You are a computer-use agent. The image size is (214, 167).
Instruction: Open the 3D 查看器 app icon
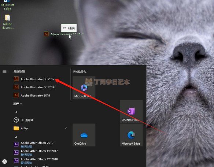[x=16, y=120]
